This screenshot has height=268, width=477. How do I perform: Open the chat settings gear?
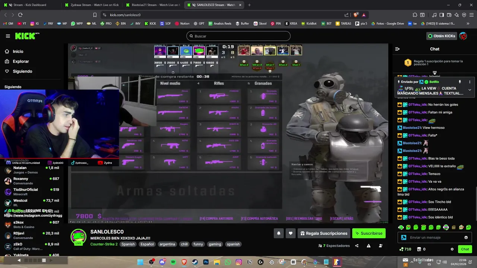coord(452,249)
